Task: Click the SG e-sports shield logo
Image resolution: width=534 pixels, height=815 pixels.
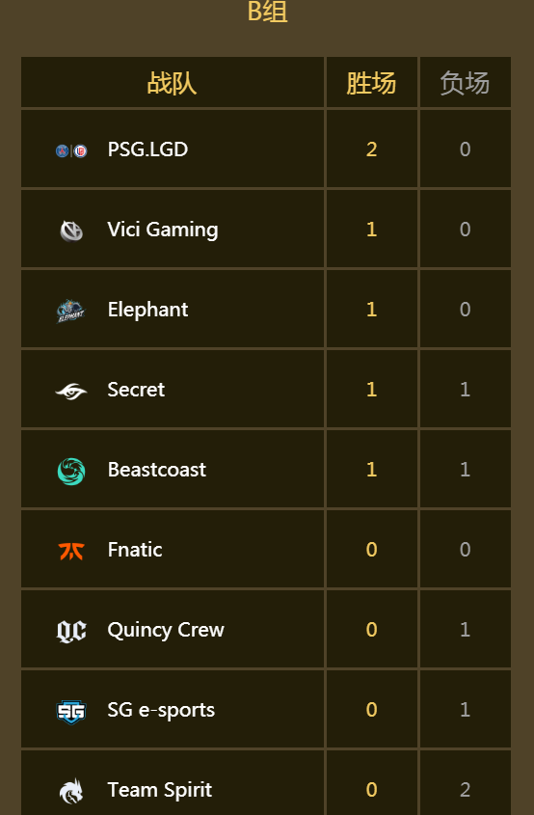Action: tap(71, 712)
